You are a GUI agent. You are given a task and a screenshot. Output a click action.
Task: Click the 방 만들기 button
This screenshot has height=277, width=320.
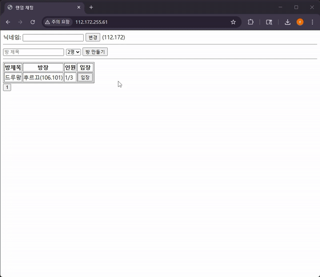pyautogui.click(x=95, y=52)
